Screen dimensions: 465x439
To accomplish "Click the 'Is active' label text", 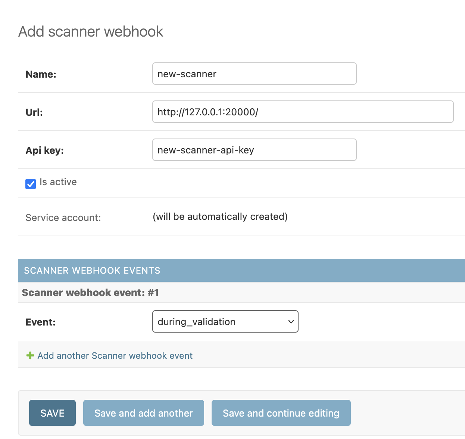I will tap(58, 182).
